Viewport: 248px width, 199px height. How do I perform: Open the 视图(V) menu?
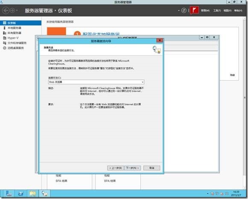227,10
